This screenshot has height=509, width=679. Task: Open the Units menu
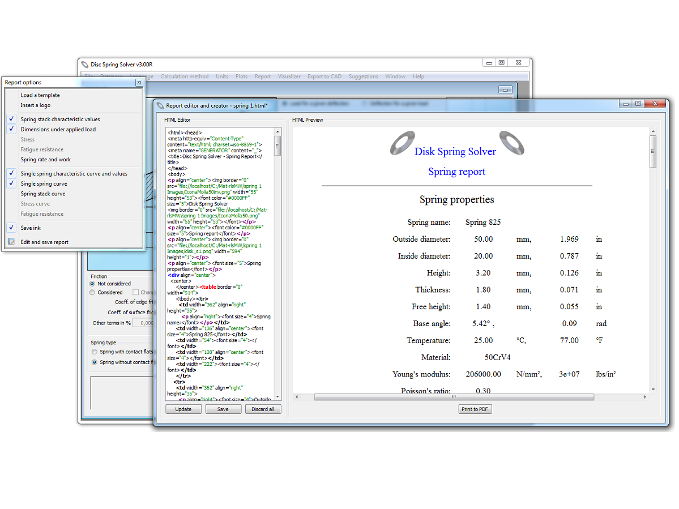tap(222, 76)
